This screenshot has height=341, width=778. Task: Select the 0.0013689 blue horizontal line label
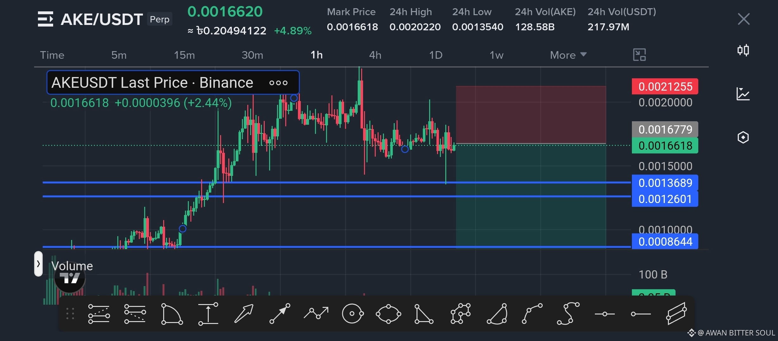point(665,183)
